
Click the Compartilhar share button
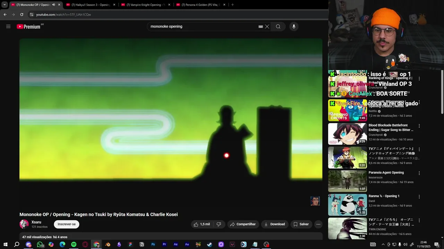tap(243, 224)
